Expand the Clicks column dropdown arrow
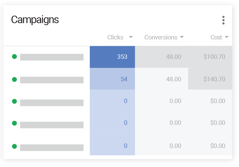 (131, 37)
